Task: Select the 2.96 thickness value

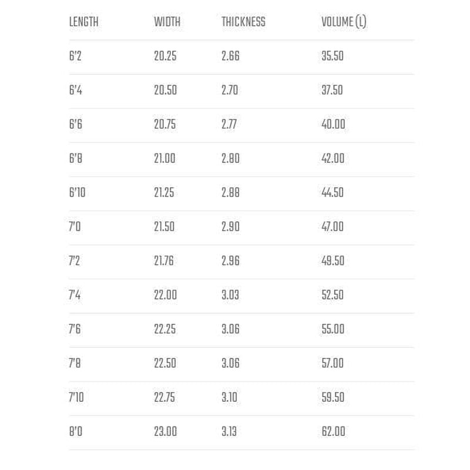Action: pyautogui.click(x=230, y=261)
